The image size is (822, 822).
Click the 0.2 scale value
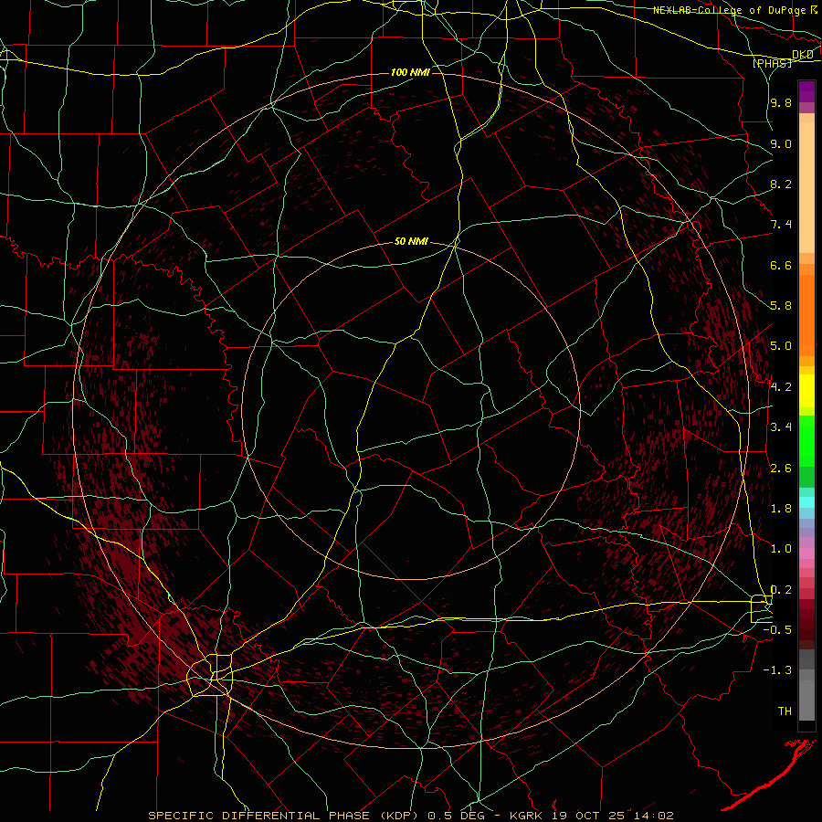pyautogui.click(x=781, y=590)
